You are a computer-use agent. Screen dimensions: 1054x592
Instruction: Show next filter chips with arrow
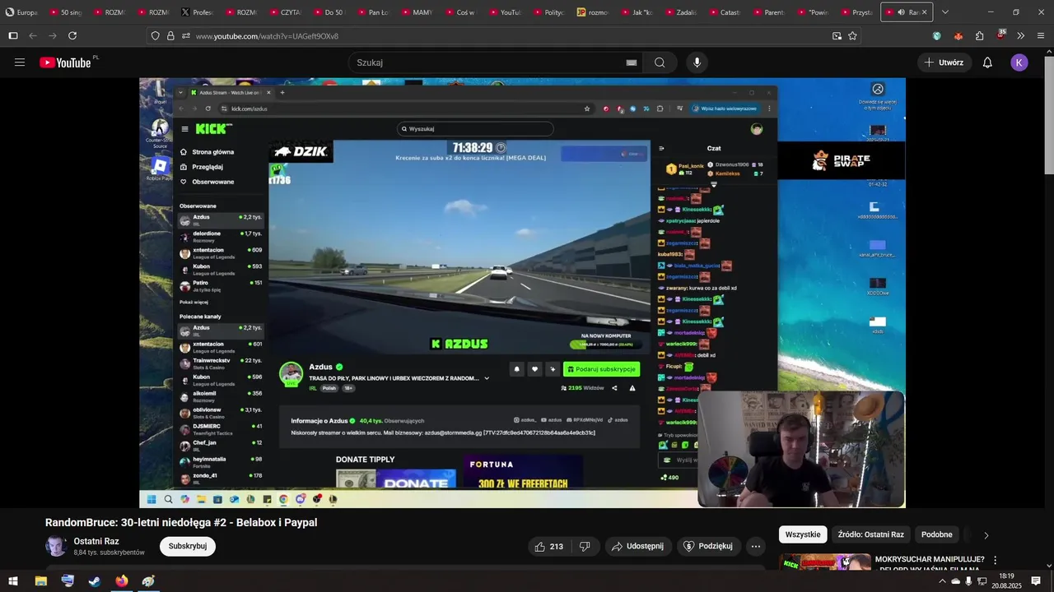(986, 535)
